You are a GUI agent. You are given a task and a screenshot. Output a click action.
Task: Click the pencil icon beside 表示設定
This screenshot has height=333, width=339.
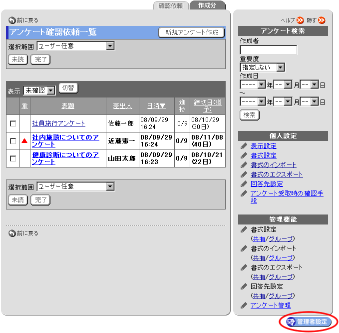pyautogui.click(x=244, y=146)
